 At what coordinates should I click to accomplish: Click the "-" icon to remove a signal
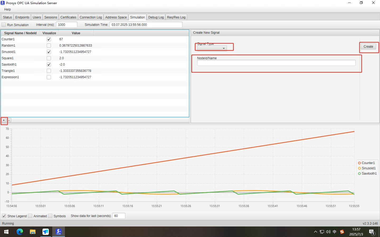[x=9, y=120]
